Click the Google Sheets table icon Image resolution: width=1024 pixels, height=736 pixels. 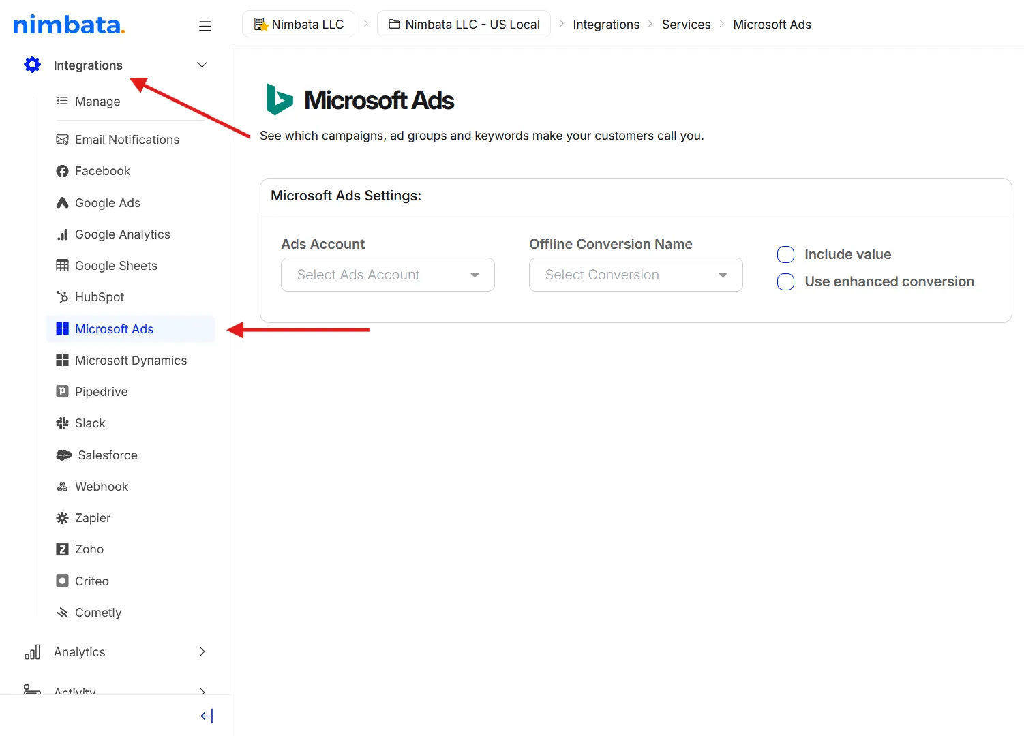click(62, 266)
